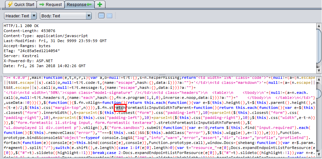This screenshot has height=159, width=322.
Task: Click the 'X-Powered-By: ASP.NET' header
Action: pos(28,61)
